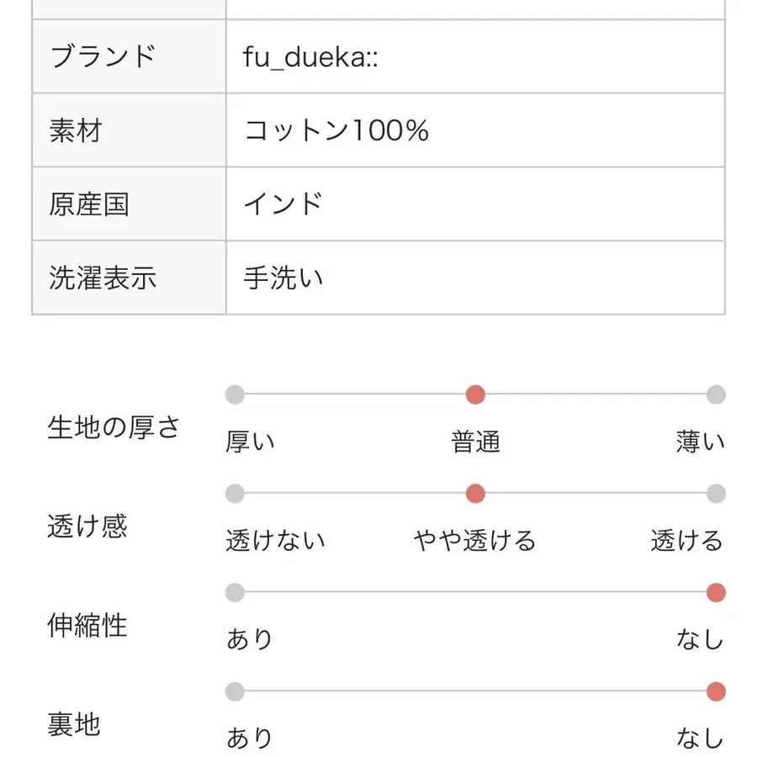Viewport: 757px width, 757px height.
Task: Click the インド country of origin cell
Action: (475, 204)
